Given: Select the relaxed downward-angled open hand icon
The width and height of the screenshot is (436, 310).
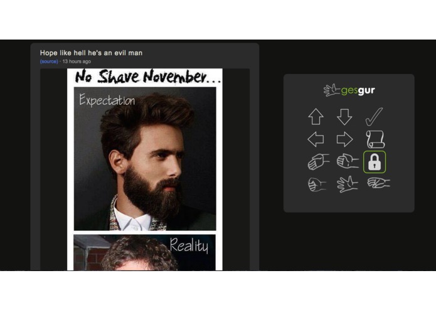Looking at the screenshot, I should pos(319,161).
